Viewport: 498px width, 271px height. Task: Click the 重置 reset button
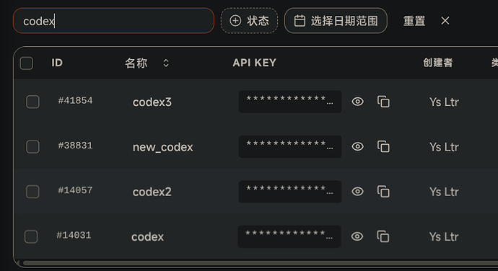coord(414,21)
